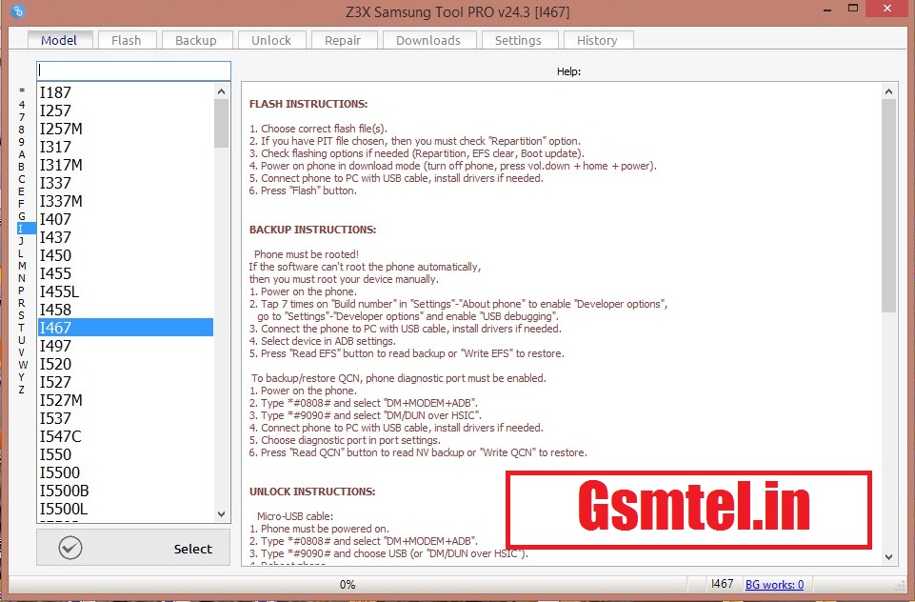
Task: Select model I550 in the list
Action: [126, 455]
